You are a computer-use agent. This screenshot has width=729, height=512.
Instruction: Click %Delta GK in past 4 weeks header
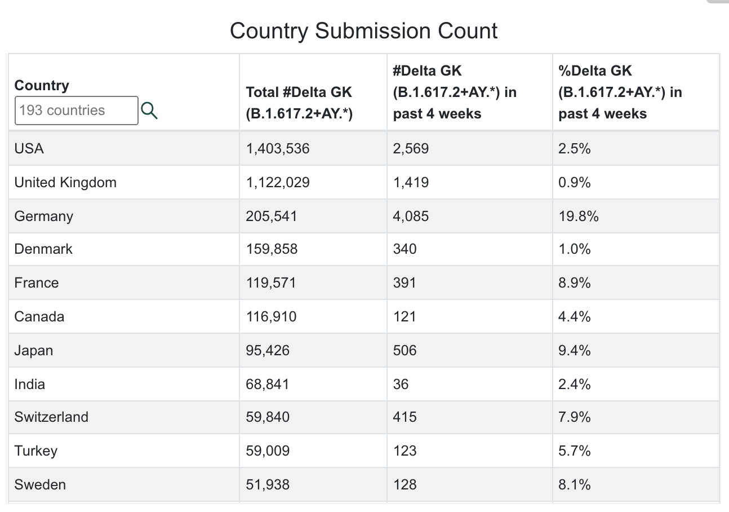[x=620, y=92]
